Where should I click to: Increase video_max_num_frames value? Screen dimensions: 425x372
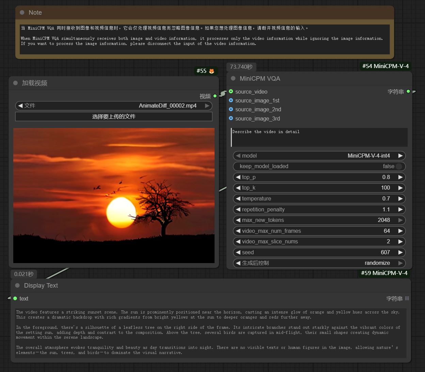(400, 231)
